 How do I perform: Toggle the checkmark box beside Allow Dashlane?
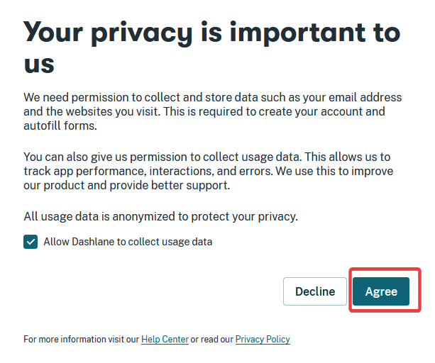[31, 242]
